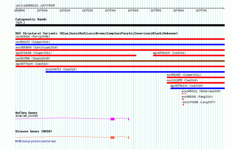Click the 3q26.1 cytogenetic band black bar
The image size is (232, 149).
(x=120, y=25)
